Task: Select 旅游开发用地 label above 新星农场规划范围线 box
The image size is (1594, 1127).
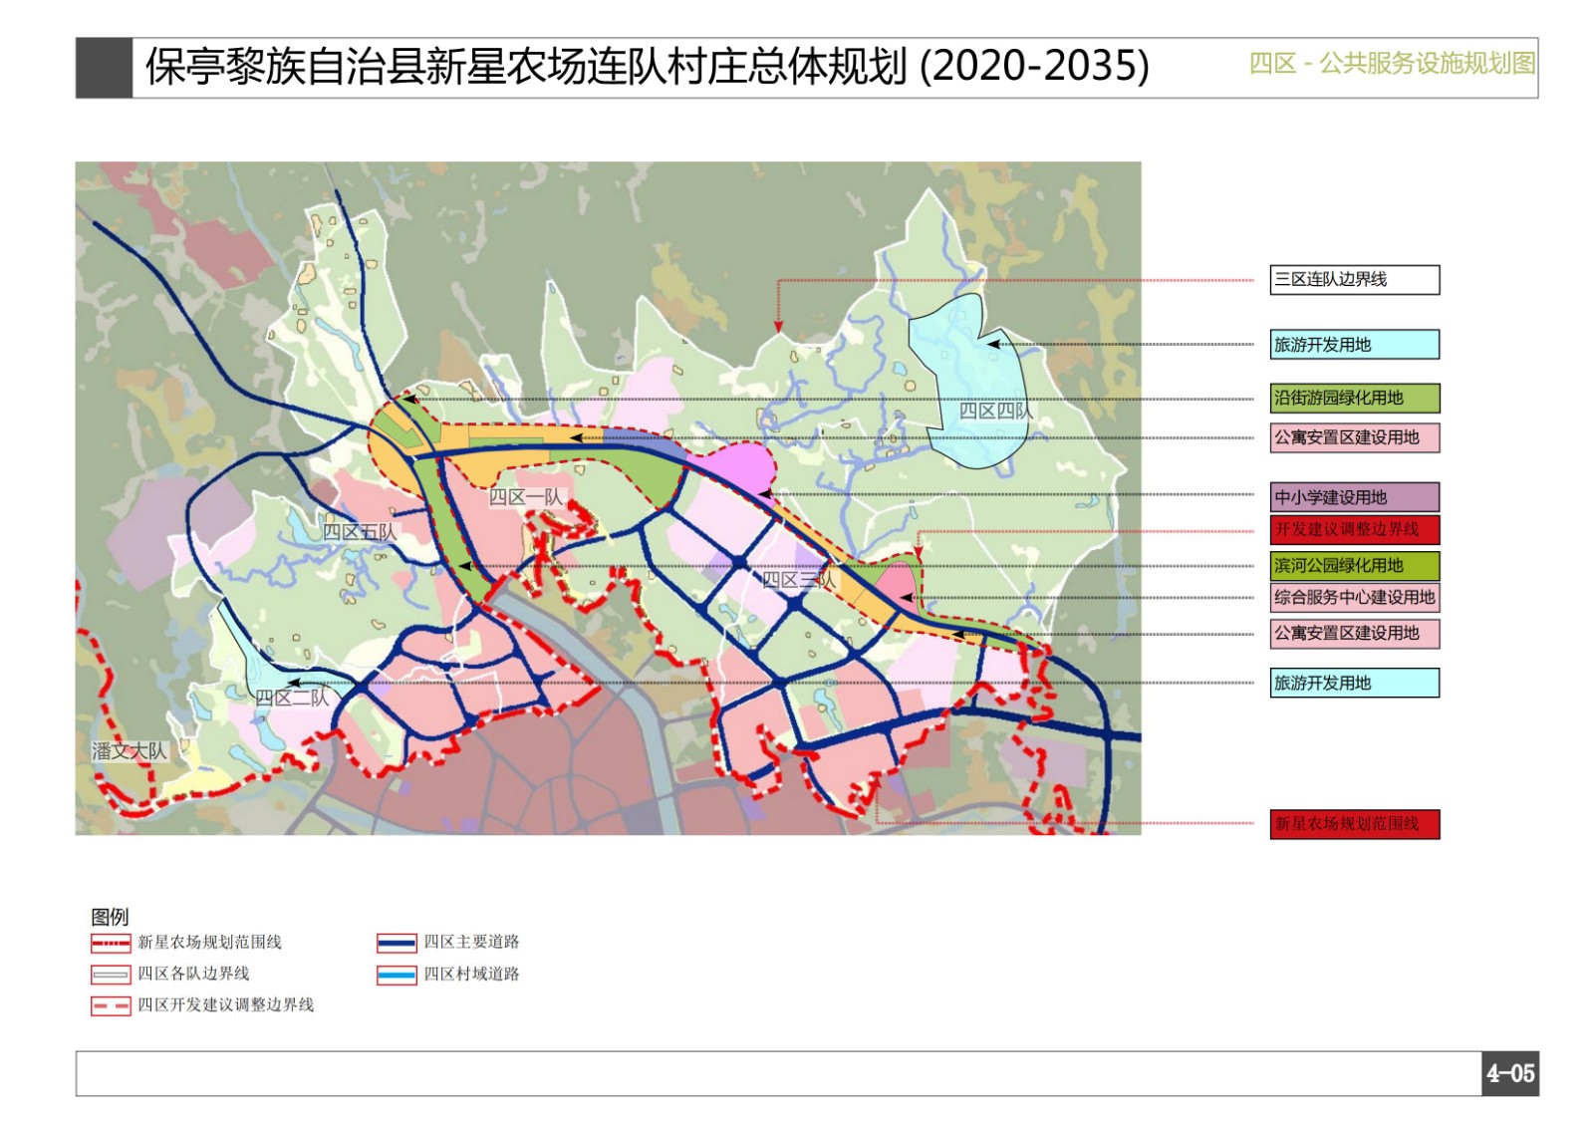Action: [x=1354, y=683]
